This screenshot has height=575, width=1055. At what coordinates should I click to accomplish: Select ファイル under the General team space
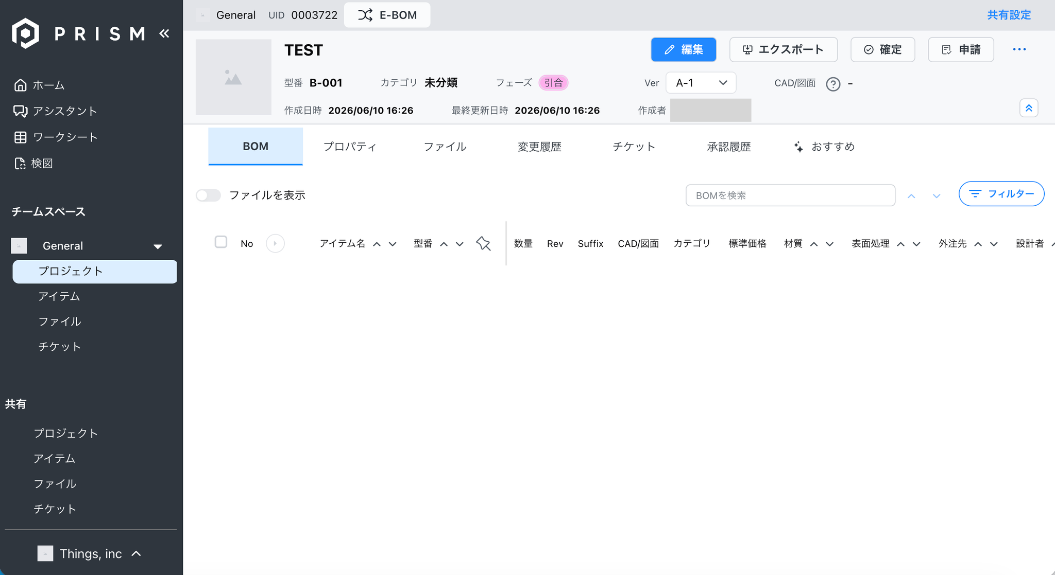[x=60, y=321]
